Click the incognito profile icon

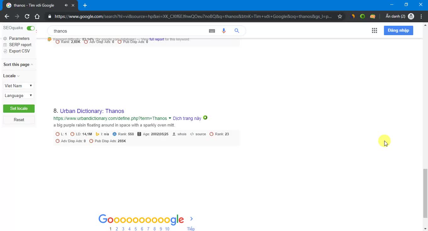pyautogui.click(x=411, y=16)
